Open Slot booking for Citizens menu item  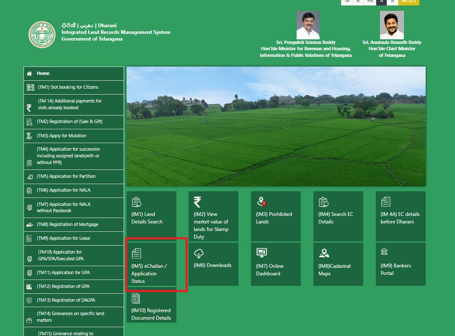coord(68,87)
